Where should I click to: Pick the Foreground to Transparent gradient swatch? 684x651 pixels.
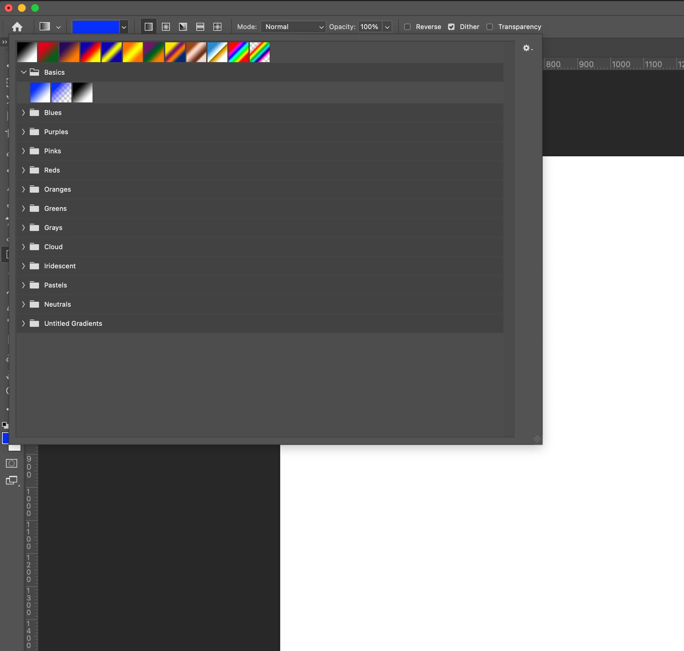coord(61,92)
